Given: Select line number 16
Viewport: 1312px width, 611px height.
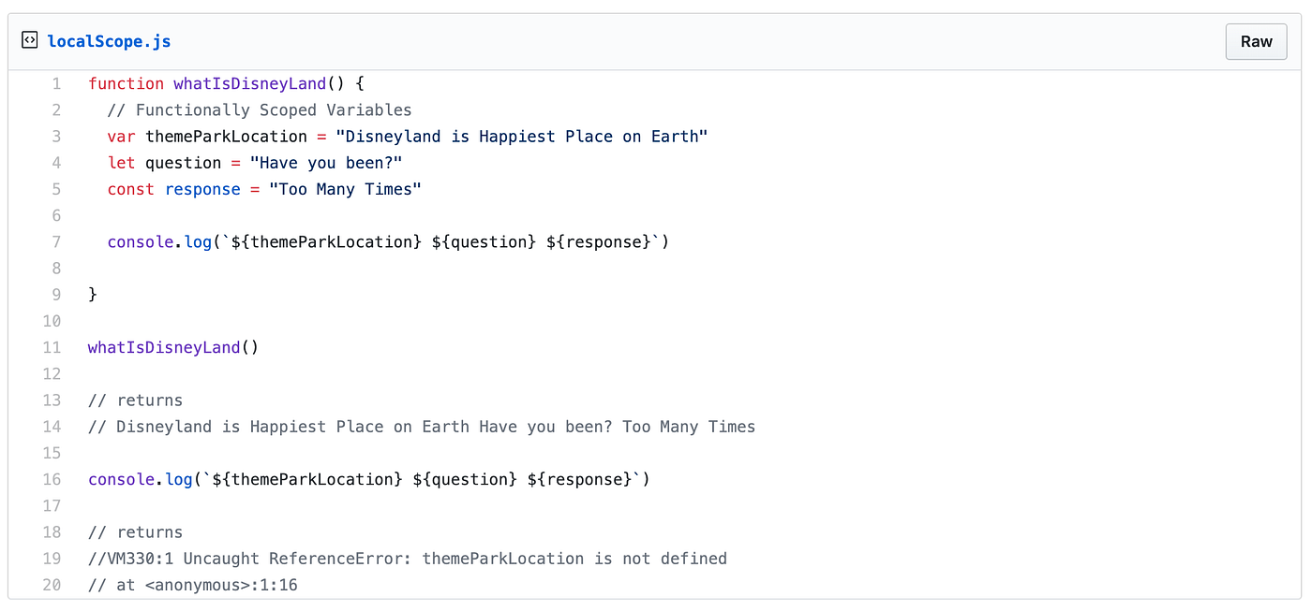Looking at the screenshot, I should pyautogui.click(x=52, y=479).
